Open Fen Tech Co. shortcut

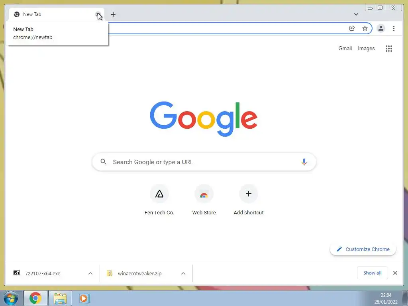click(159, 200)
